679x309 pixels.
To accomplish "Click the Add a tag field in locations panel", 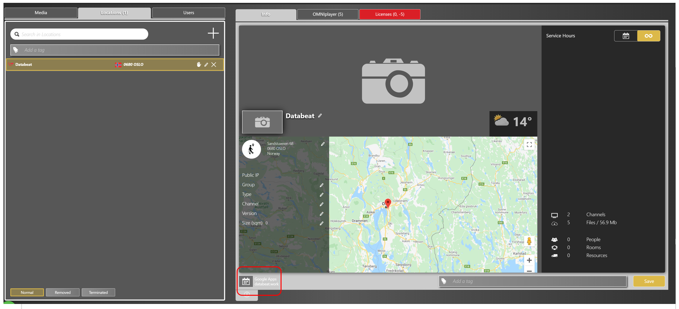I will 115,50.
